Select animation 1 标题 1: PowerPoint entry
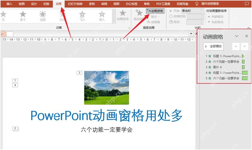This screenshot has height=150, width=252. pos(225,56)
